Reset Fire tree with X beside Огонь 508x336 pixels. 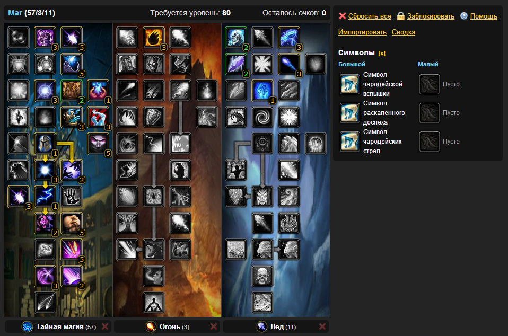click(214, 326)
